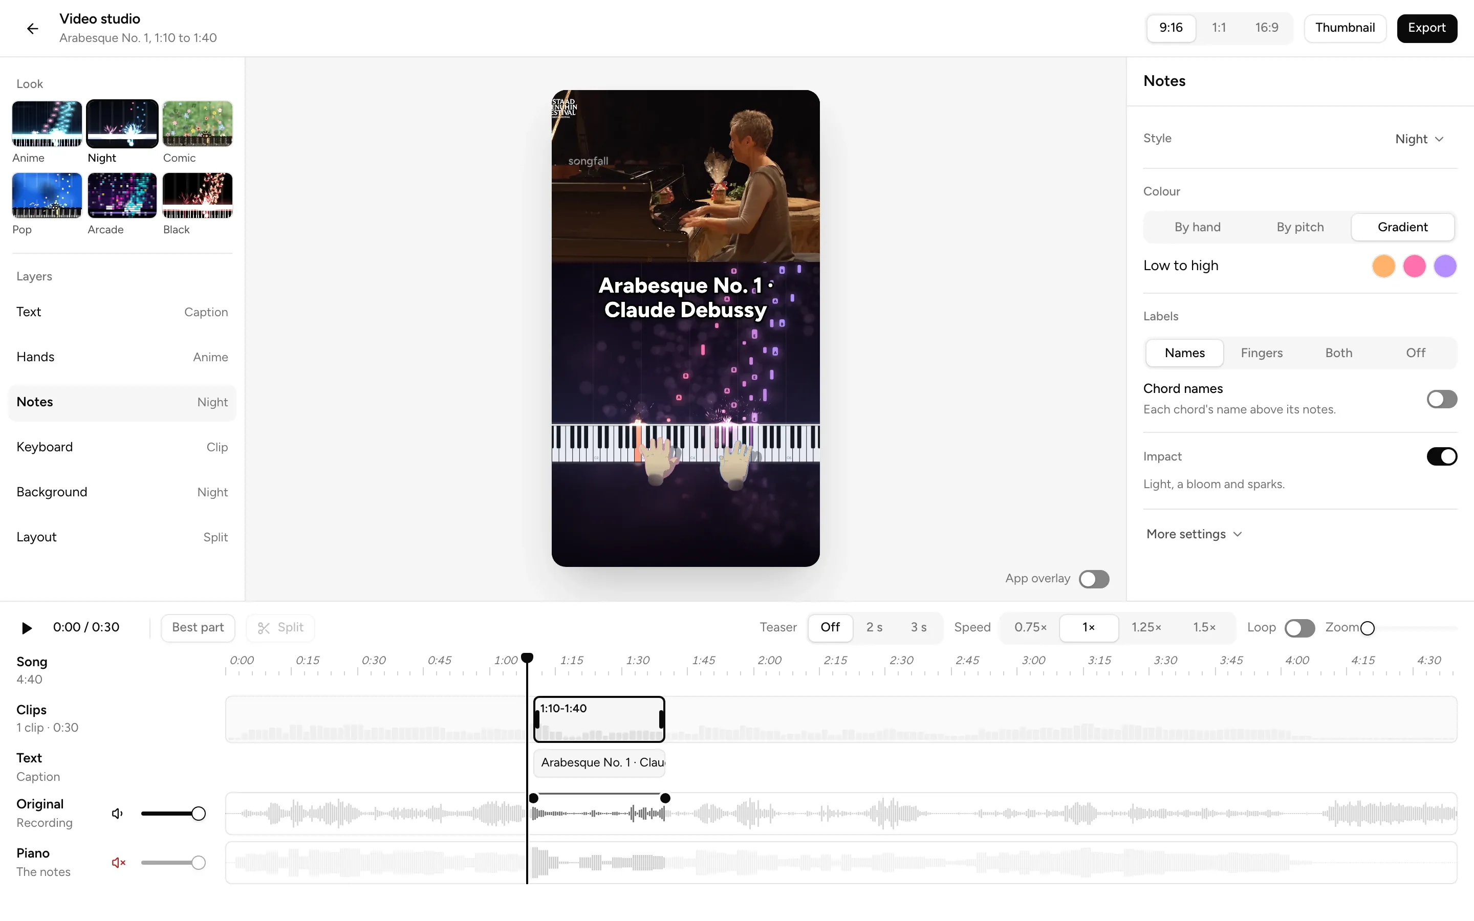Select the Night look thumbnail
The height and width of the screenshot is (921, 1474).
pyautogui.click(x=122, y=124)
